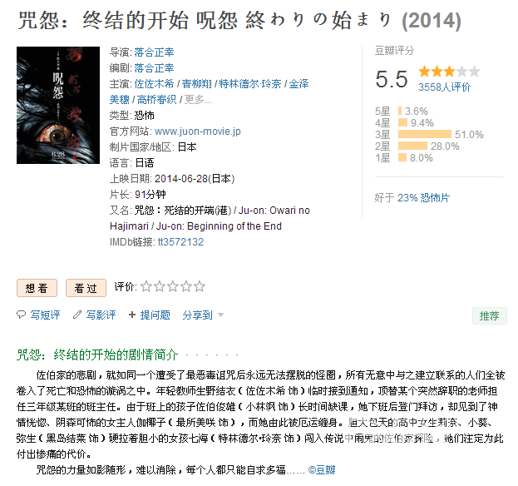Screen dimensions: 518x486
Task: Expand cast list via 更多...
Action: point(198,100)
